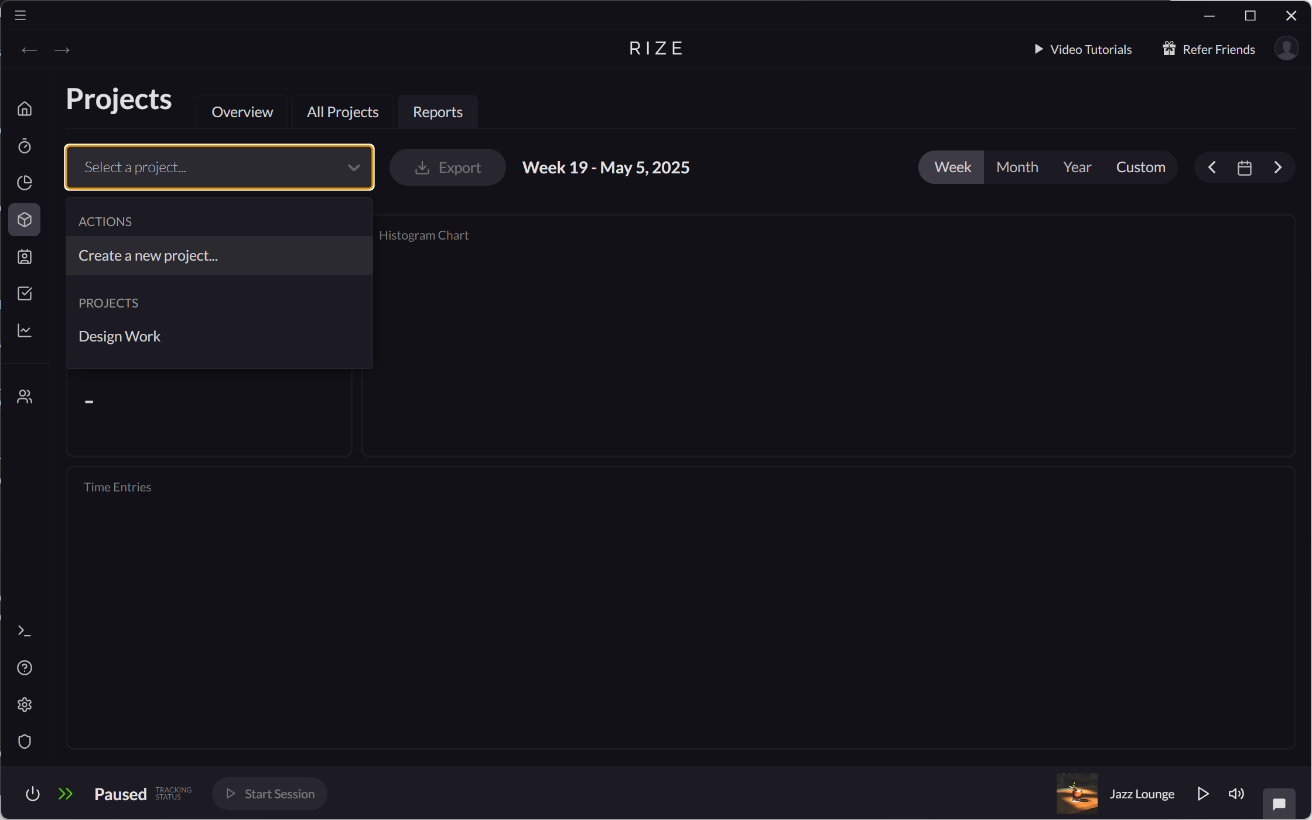Open the Home dashboard from the sidebar
The width and height of the screenshot is (1312, 820).
point(25,108)
